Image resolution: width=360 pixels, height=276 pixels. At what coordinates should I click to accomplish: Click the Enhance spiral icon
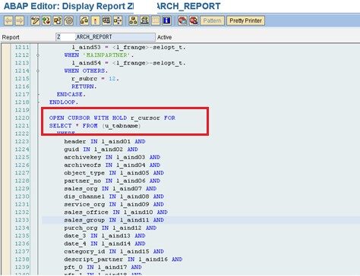tap(68, 20)
